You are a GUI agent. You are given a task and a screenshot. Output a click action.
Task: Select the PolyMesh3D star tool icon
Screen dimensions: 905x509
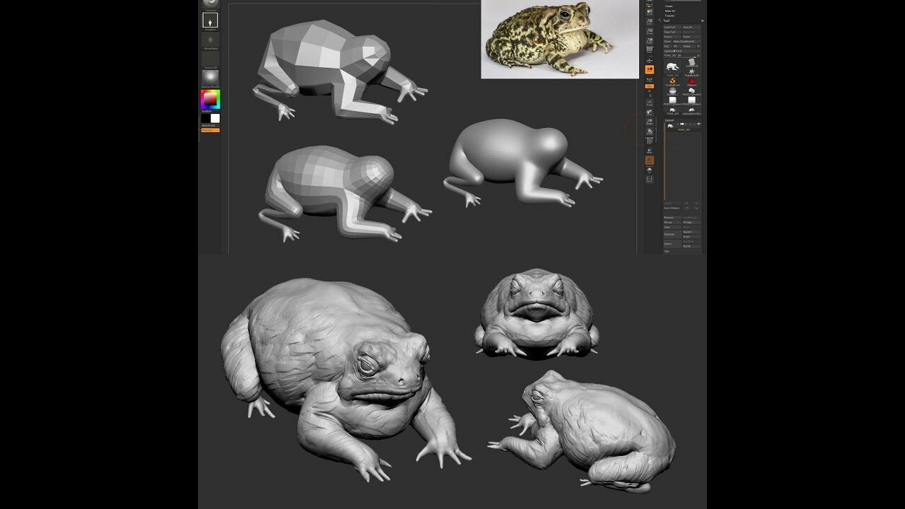click(x=691, y=71)
